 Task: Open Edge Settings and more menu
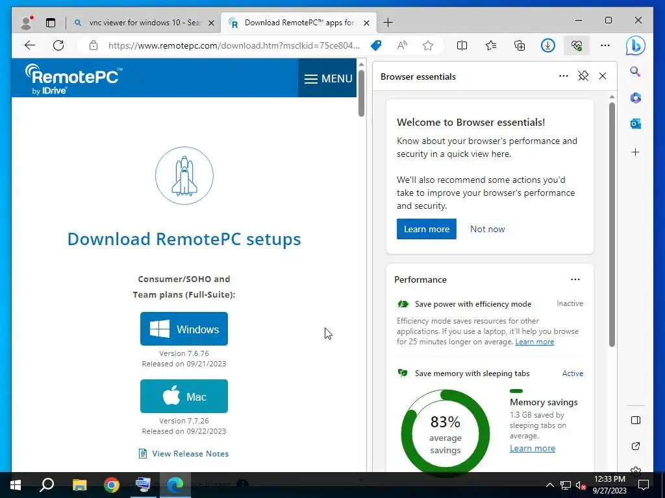click(605, 45)
